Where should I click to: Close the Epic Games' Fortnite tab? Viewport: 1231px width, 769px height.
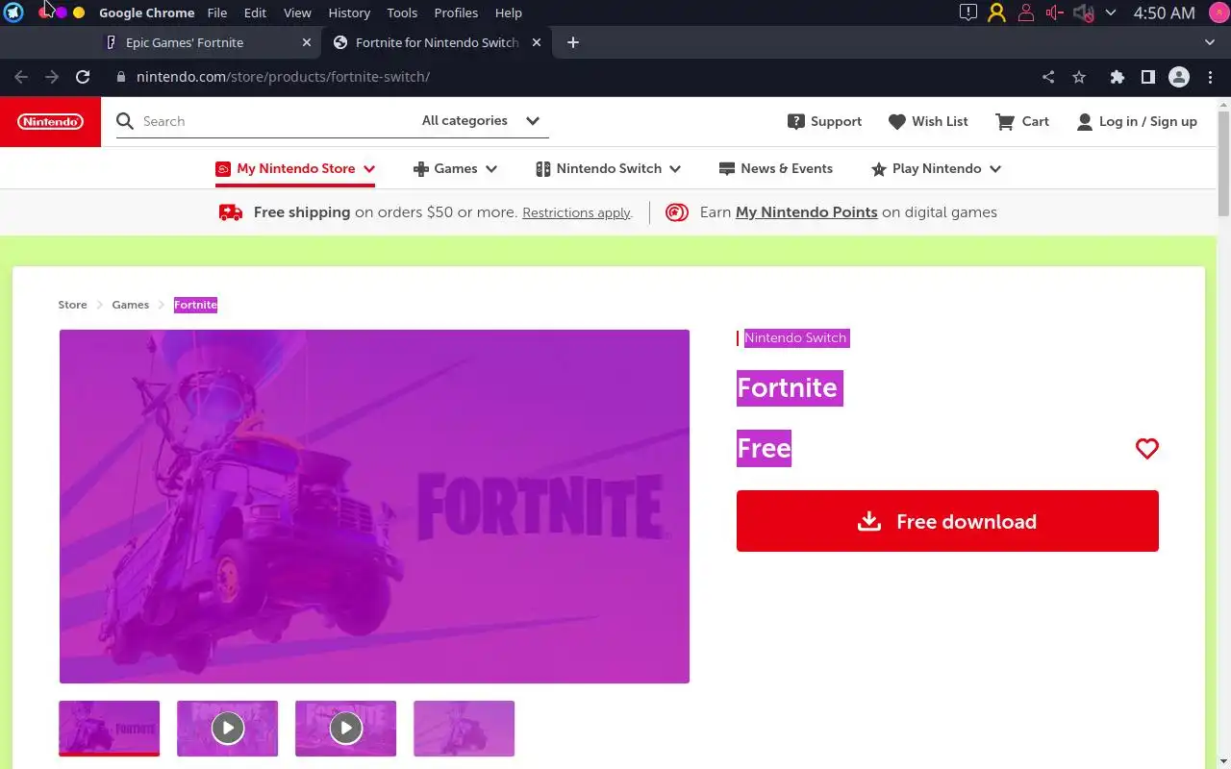(x=307, y=42)
